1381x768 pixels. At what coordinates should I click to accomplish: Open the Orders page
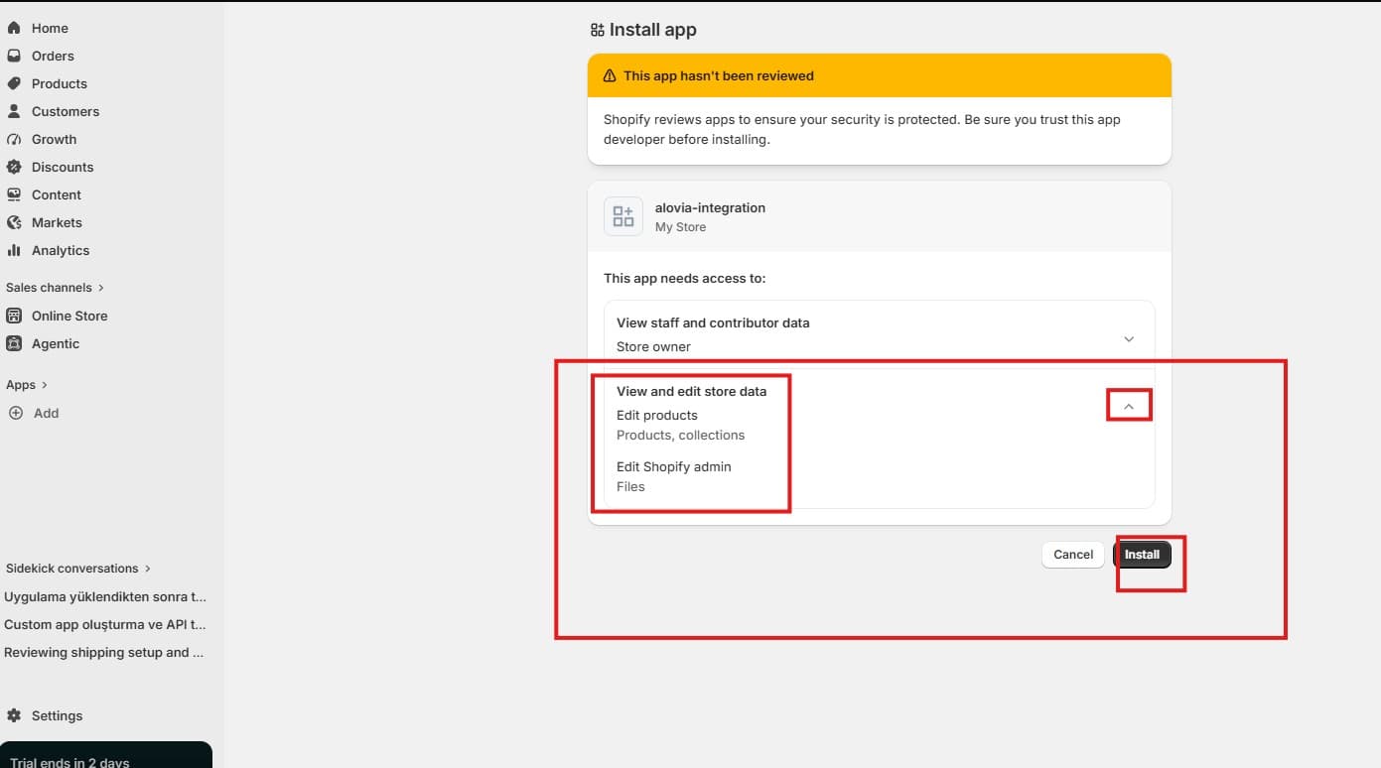coord(53,56)
